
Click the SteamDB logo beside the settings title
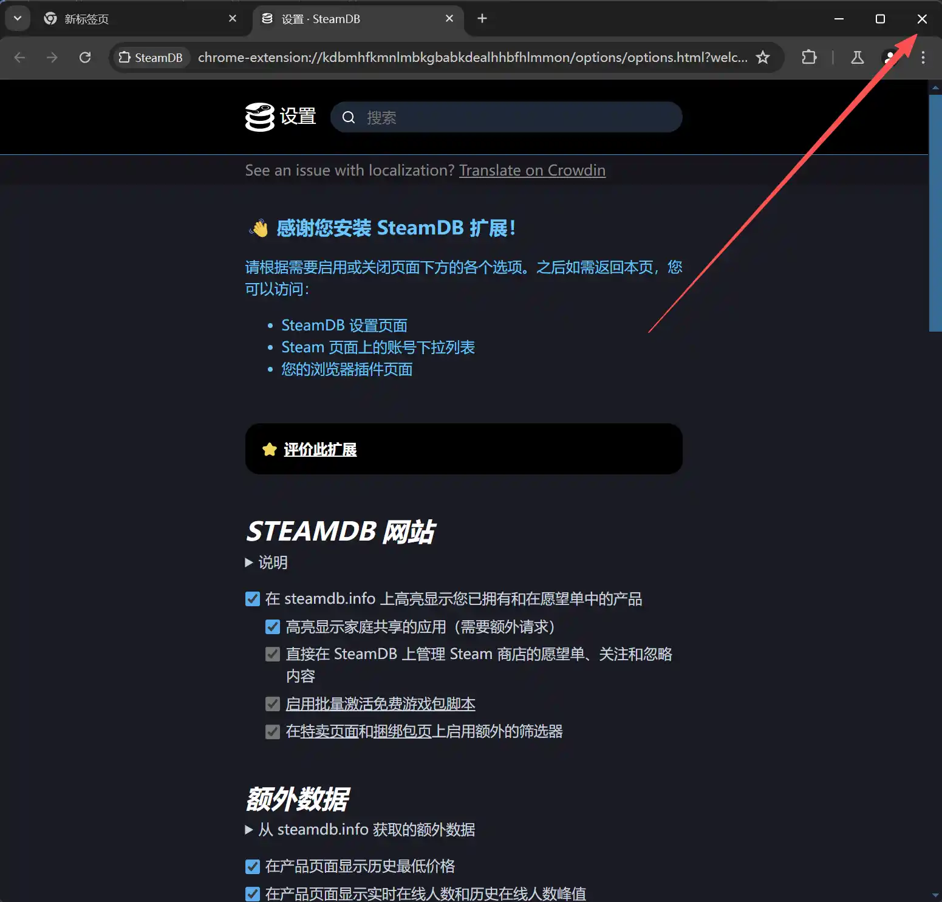point(259,117)
